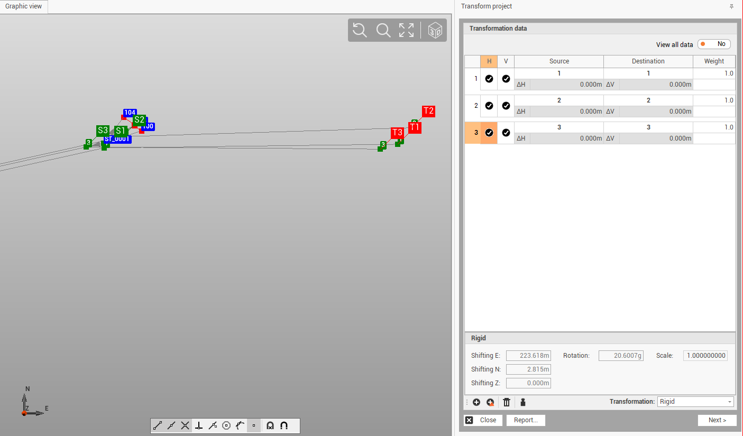Uncheck H checkbox for row 1
743x436 pixels.
489,79
